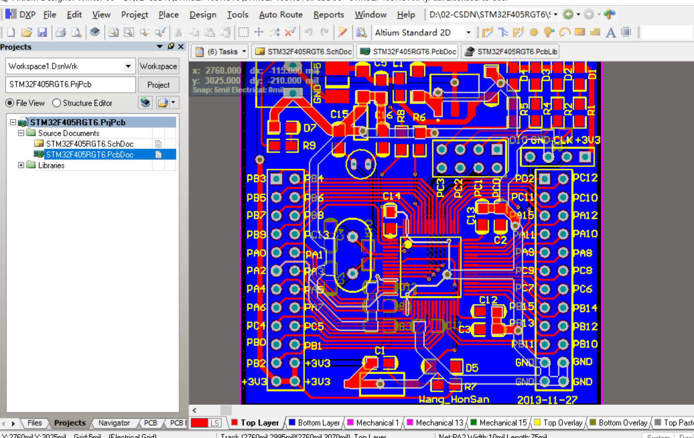Image resolution: width=694 pixels, height=438 pixels.
Task: Open the Auto Route menu
Action: tap(281, 15)
